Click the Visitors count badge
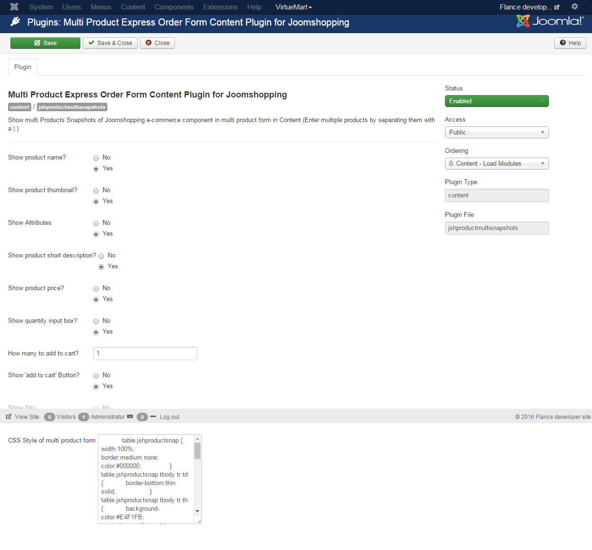Image resolution: width=592 pixels, height=550 pixels. (49, 417)
